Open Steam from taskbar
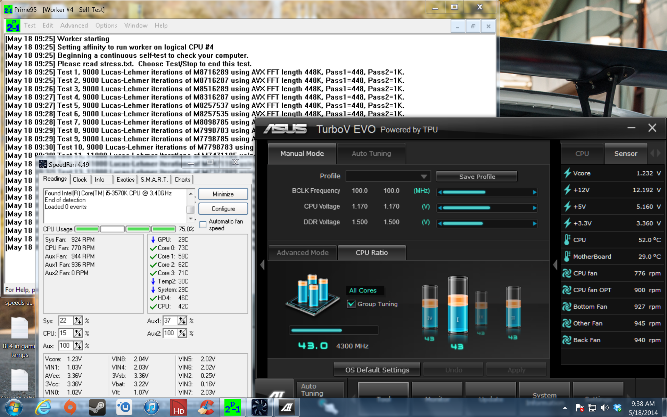This screenshot has height=417, width=667. coord(97,407)
